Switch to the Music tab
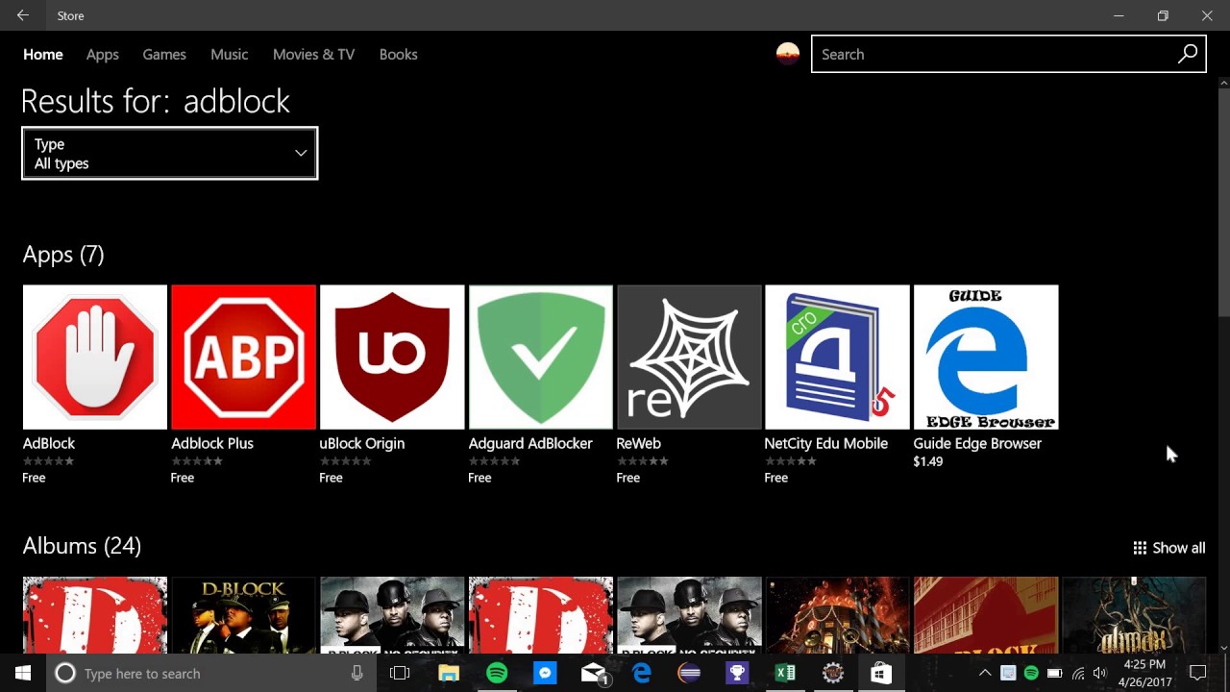This screenshot has width=1230, height=692. coord(230,54)
